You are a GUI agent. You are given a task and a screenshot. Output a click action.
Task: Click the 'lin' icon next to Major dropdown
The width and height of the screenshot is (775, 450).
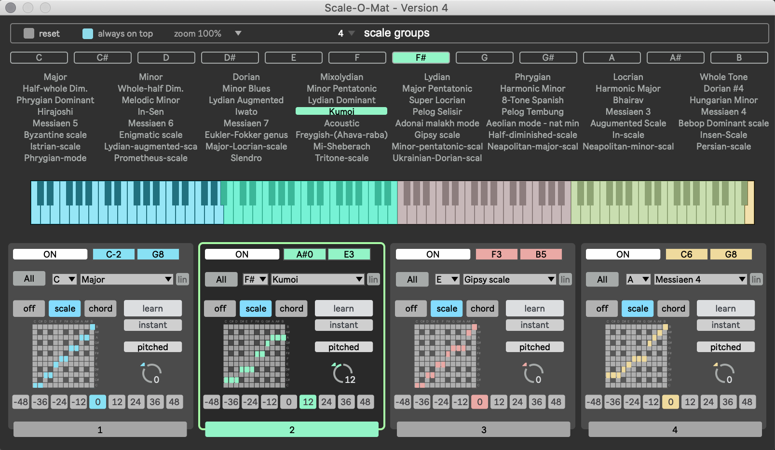click(182, 279)
